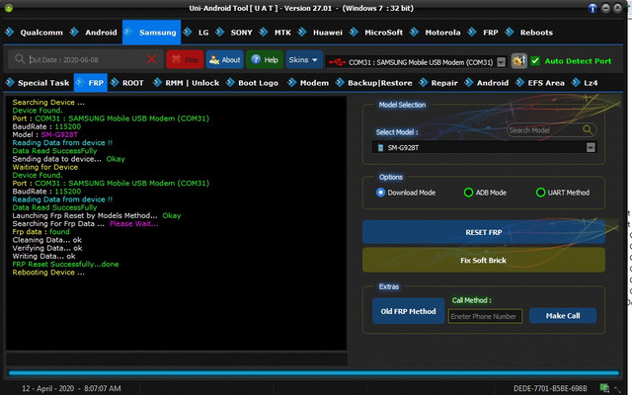Open the LG brand tab
632x395 pixels.
(197, 33)
